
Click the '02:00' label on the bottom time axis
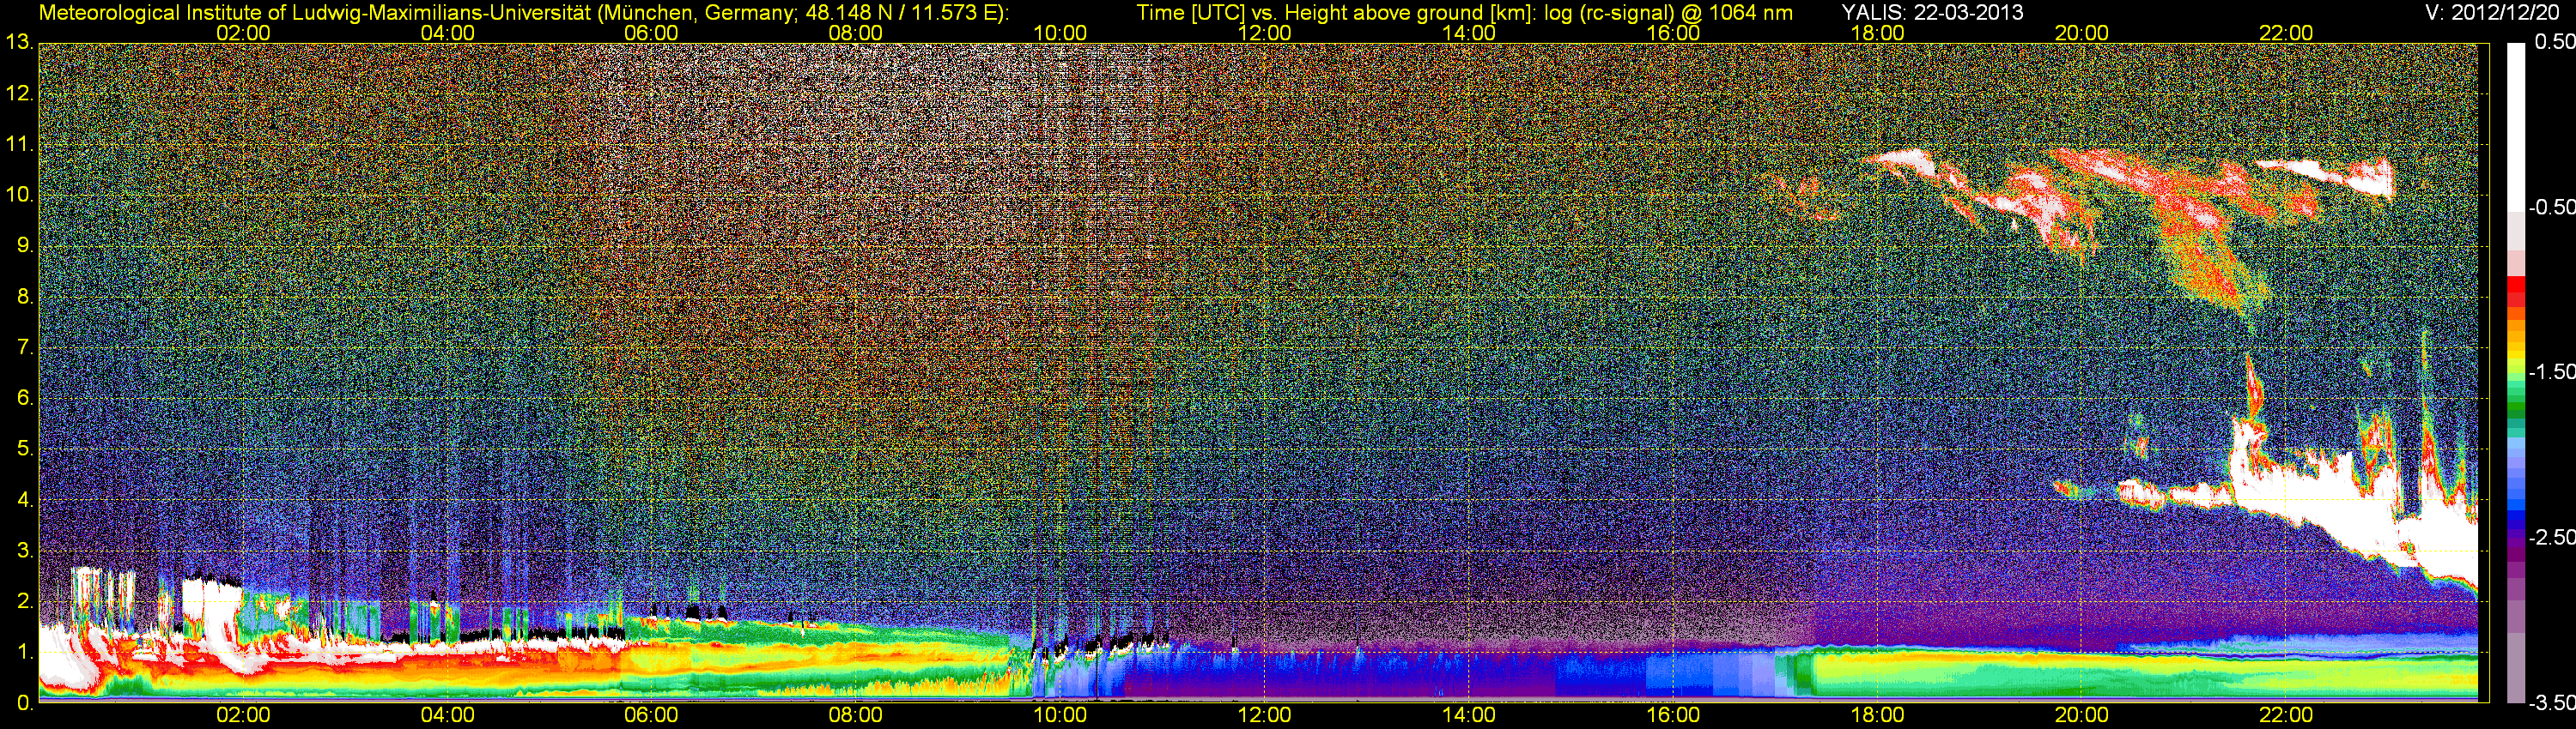(x=243, y=715)
